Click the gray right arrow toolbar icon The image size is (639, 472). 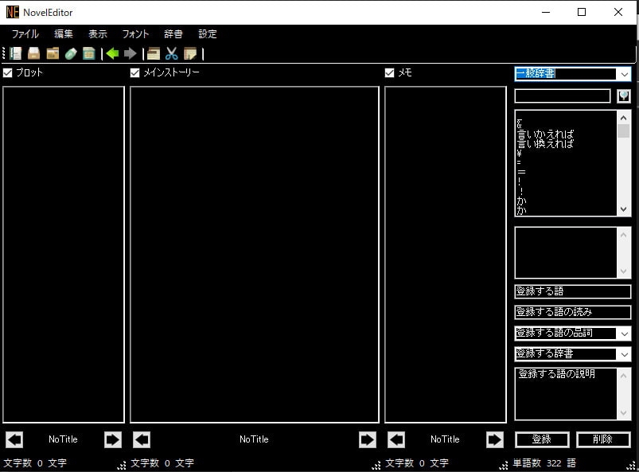131,53
